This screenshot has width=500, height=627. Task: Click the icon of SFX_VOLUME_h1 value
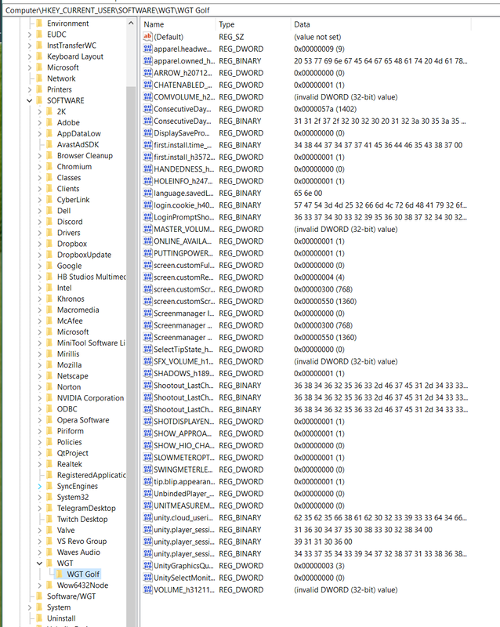coord(147,361)
